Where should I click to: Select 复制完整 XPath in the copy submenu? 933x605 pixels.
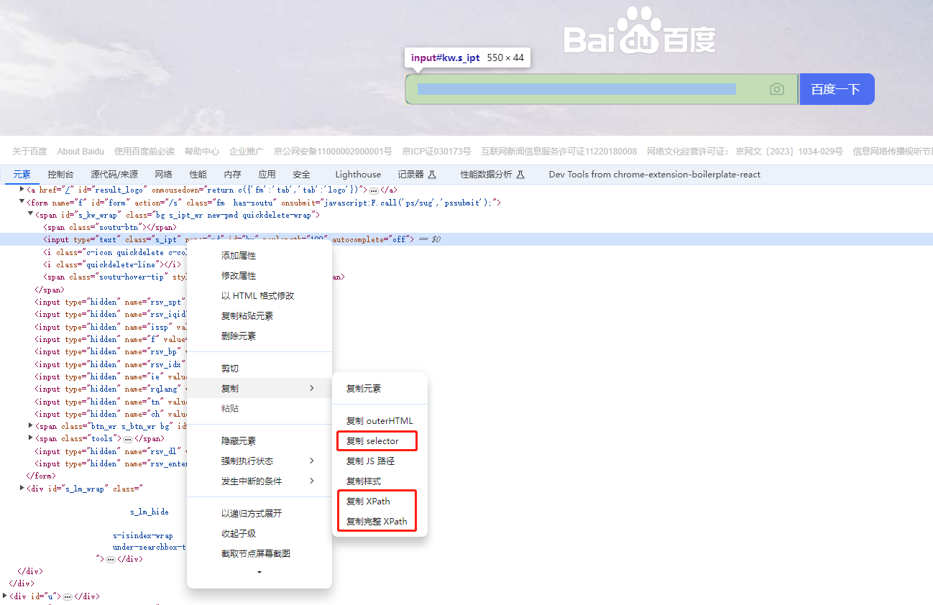point(377,522)
